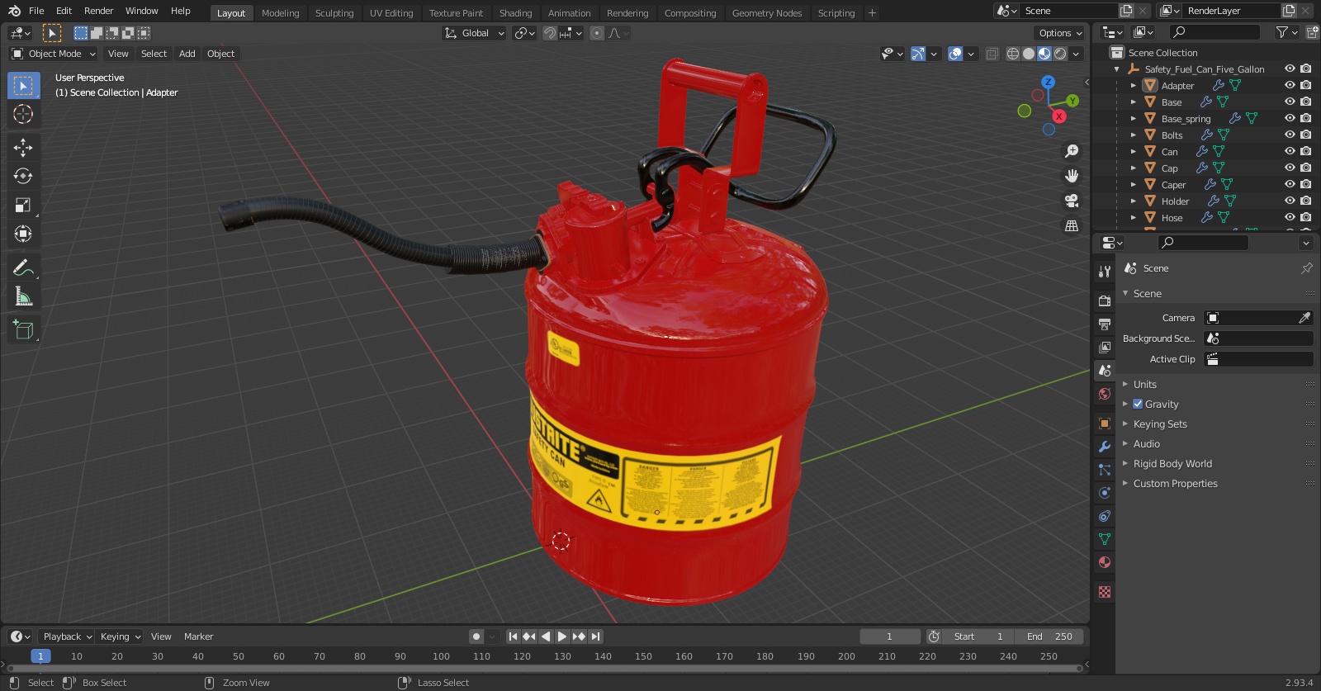Expand the Custom Properties panel
This screenshot has height=691, width=1321.
[x=1175, y=483]
